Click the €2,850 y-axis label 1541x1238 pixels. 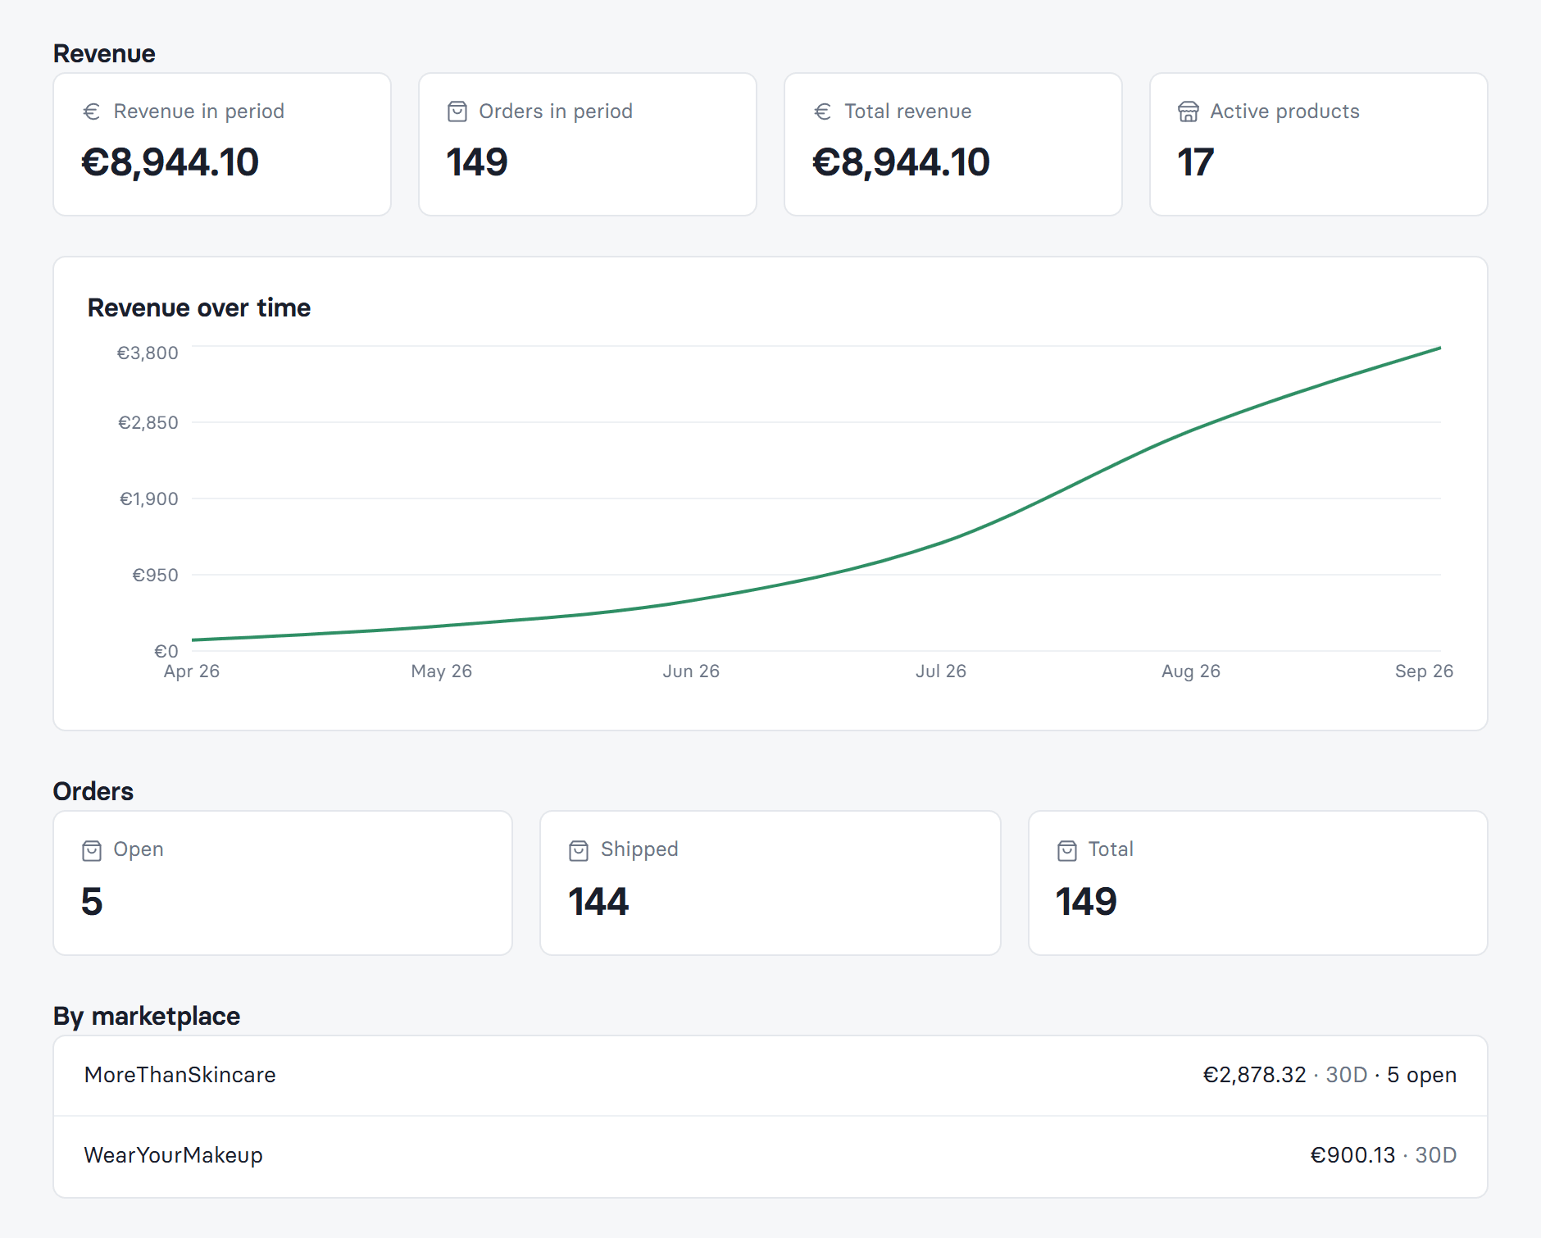tap(148, 422)
